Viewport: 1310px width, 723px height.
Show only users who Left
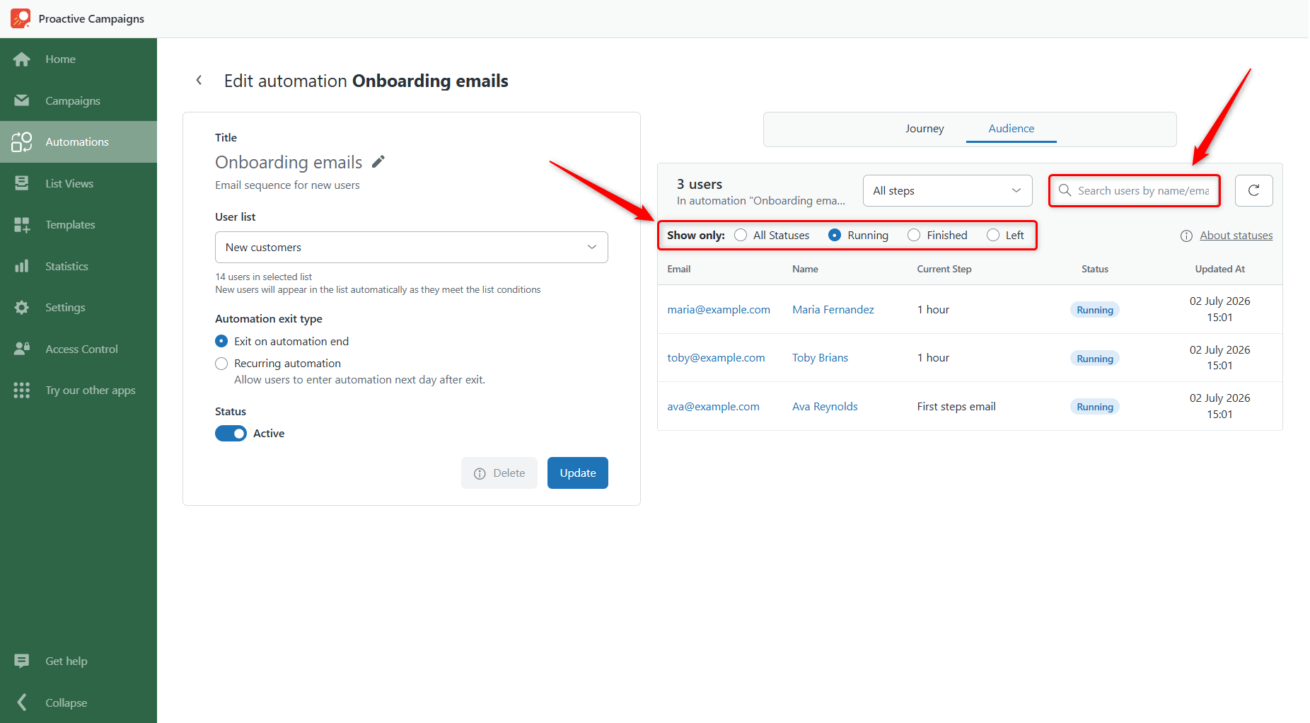[x=993, y=236]
